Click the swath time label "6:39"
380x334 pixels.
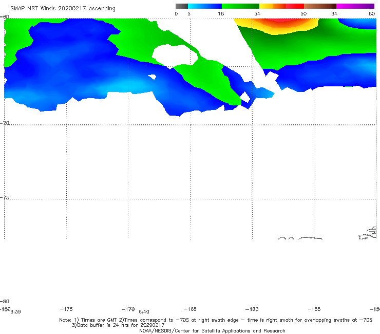(15, 312)
